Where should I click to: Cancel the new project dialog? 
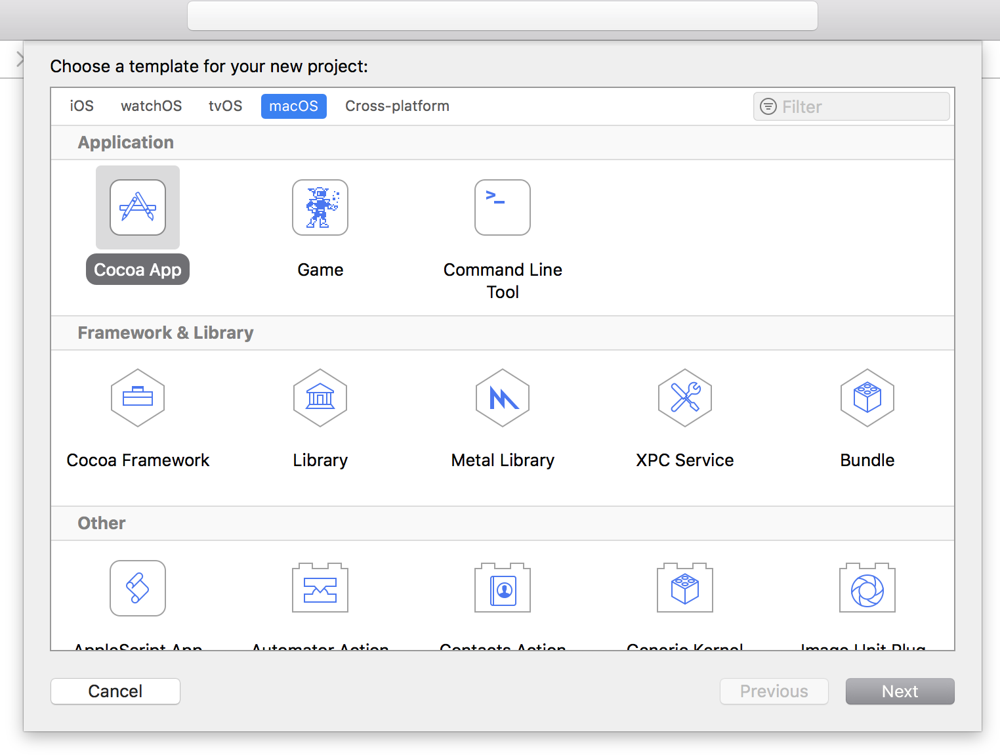115,691
